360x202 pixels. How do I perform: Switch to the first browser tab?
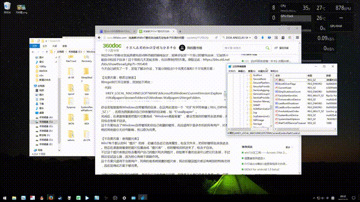tap(117, 31)
